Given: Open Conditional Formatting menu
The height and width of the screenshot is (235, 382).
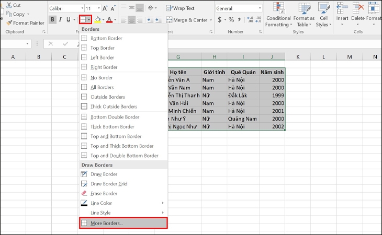Looking at the screenshot, I should pyautogui.click(x=278, y=15).
